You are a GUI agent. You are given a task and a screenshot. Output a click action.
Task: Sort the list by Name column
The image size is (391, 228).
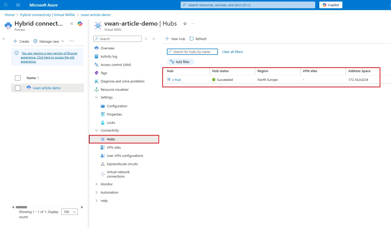point(33,78)
